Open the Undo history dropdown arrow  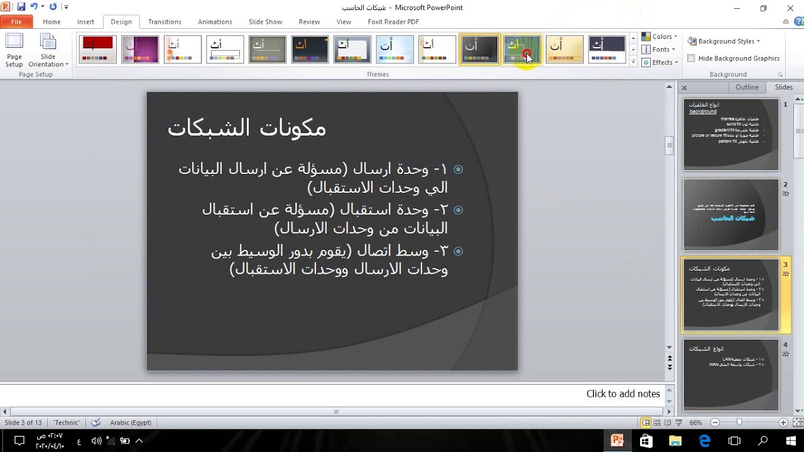pos(42,8)
